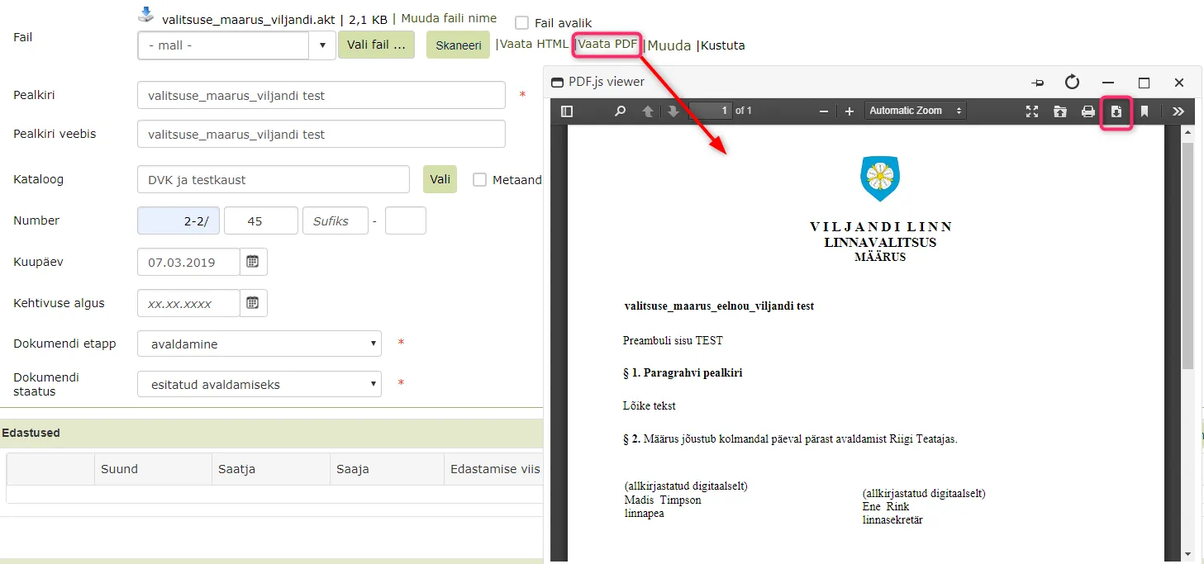The image size is (1204, 564).
Task: Click the Skaneeri button
Action: 459,45
